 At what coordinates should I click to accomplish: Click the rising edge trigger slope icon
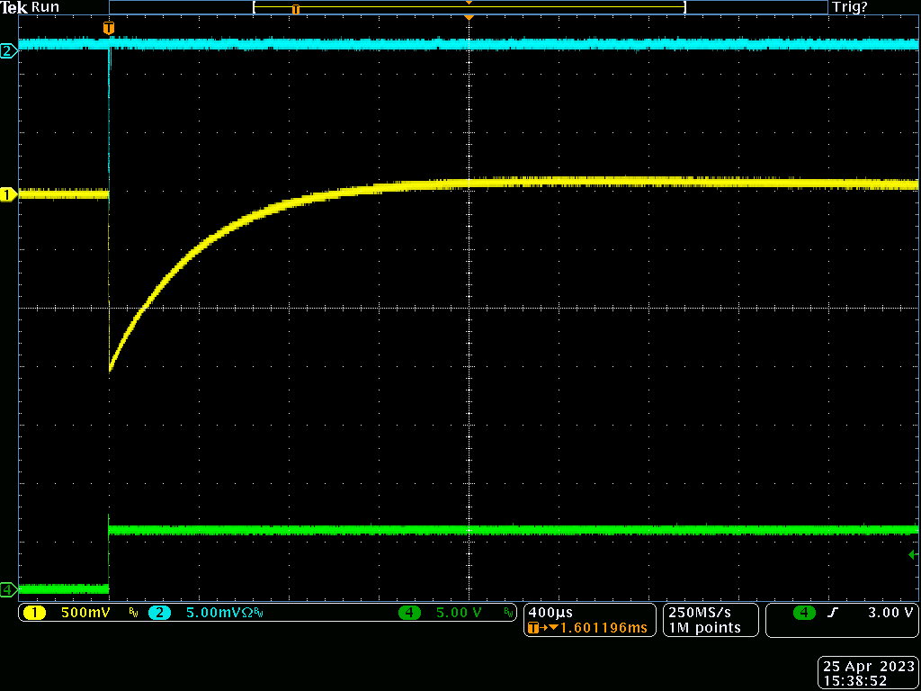click(833, 613)
